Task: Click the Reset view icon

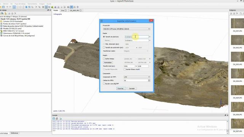Action: tap(78, 7)
